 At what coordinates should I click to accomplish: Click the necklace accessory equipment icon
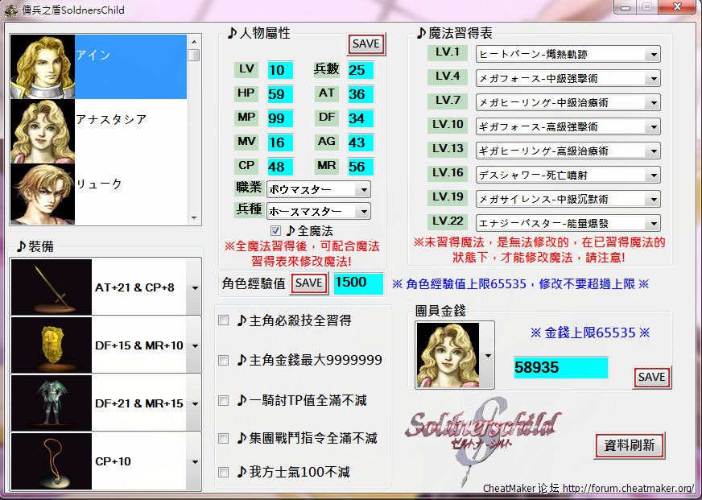[51, 461]
